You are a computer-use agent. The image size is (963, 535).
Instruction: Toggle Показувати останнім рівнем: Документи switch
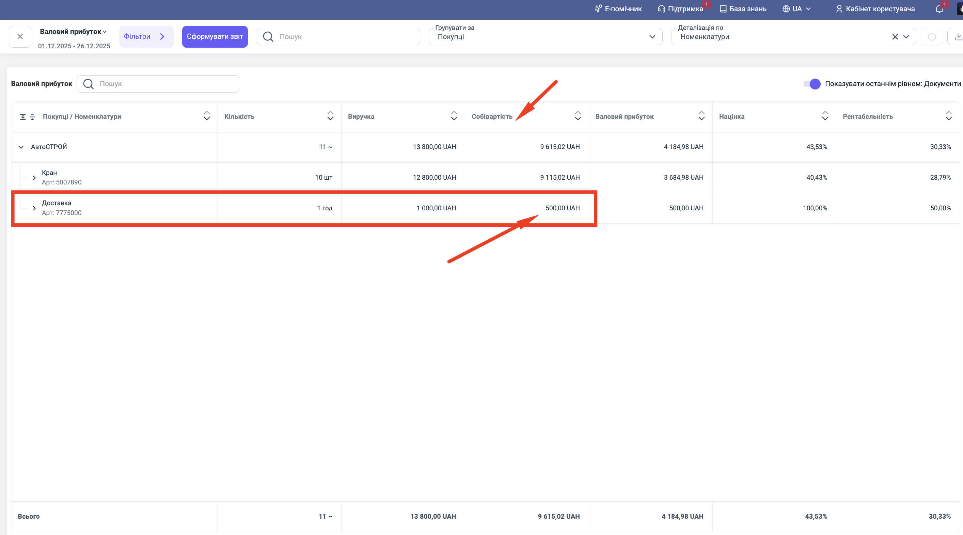pos(811,84)
